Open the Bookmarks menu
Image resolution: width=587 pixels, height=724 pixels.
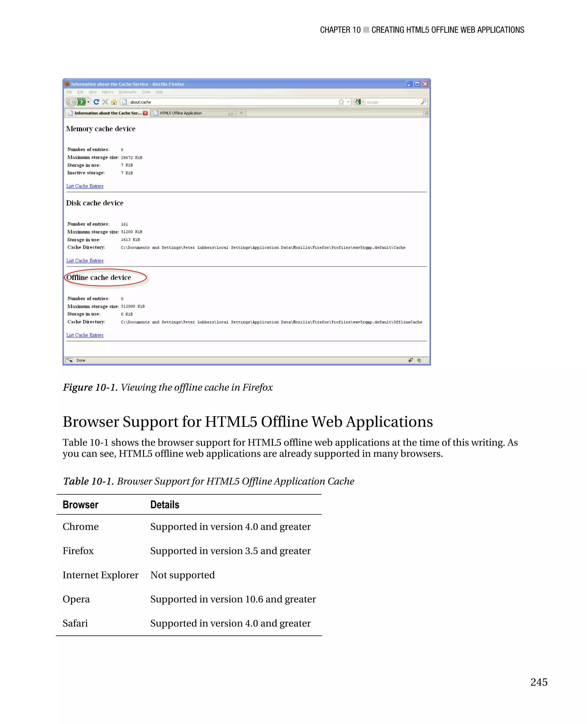pyautogui.click(x=128, y=92)
